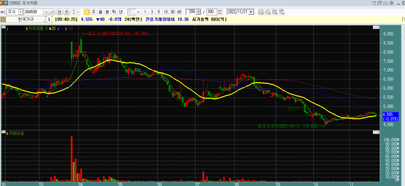Open the small dropdown after navigation arrows
The image size is (405, 186).
(x=79, y=12)
